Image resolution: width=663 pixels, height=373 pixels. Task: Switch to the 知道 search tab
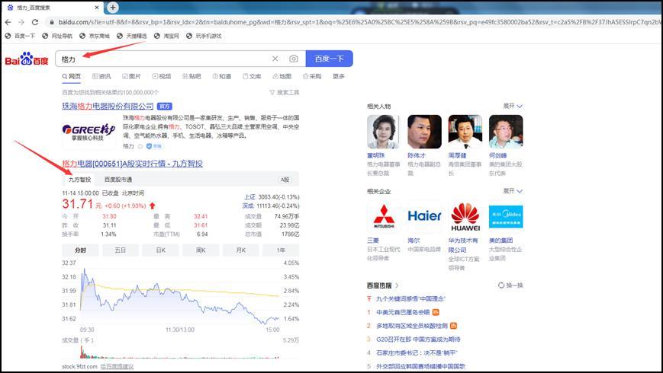coord(222,76)
